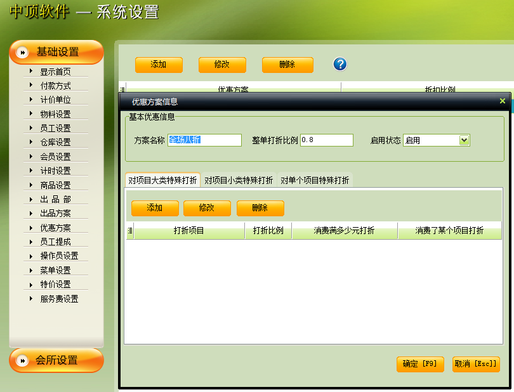Click 修改 button inside the discount dialog
514x392 pixels.
pyautogui.click(x=207, y=208)
